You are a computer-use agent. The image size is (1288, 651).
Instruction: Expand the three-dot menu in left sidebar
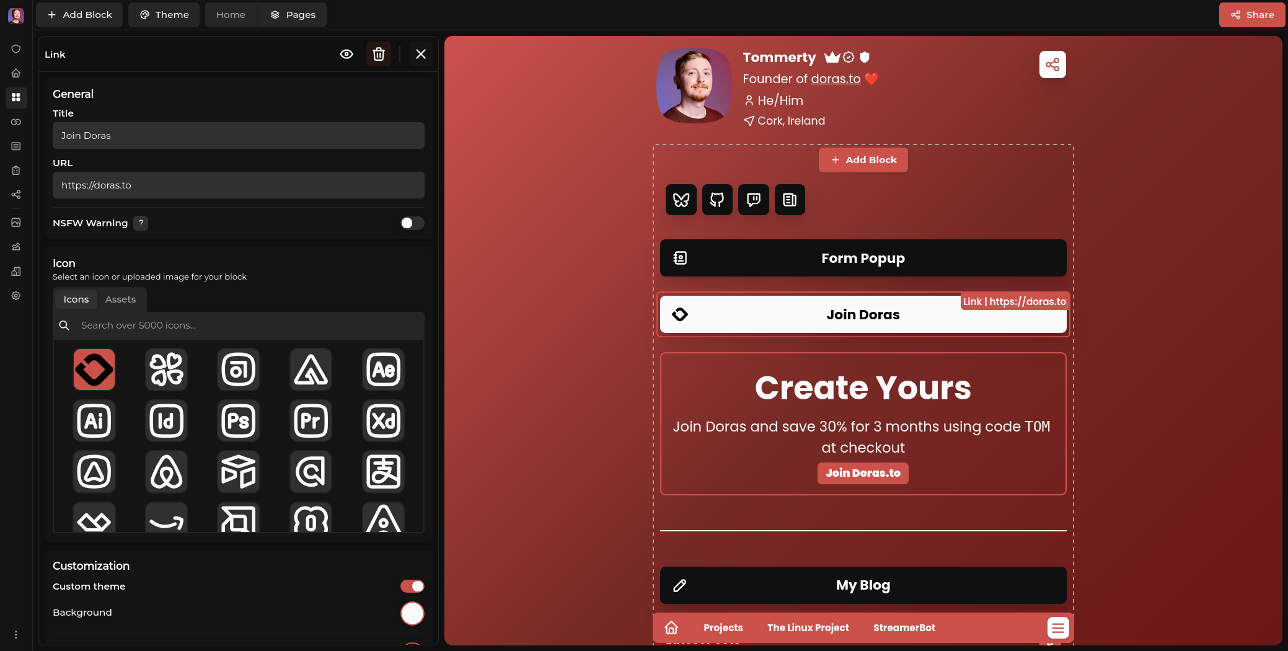pyautogui.click(x=16, y=634)
